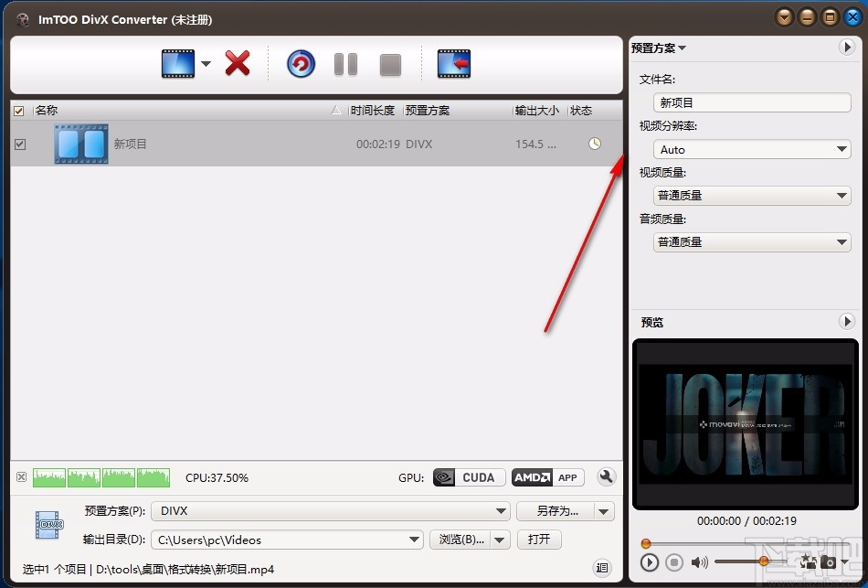Viewport: 868px width, 588px height.
Task: Start conversion with the orange convert icon
Action: [x=300, y=65]
